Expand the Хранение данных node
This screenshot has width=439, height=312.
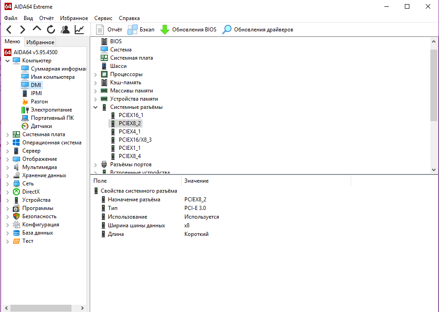click(8, 176)
